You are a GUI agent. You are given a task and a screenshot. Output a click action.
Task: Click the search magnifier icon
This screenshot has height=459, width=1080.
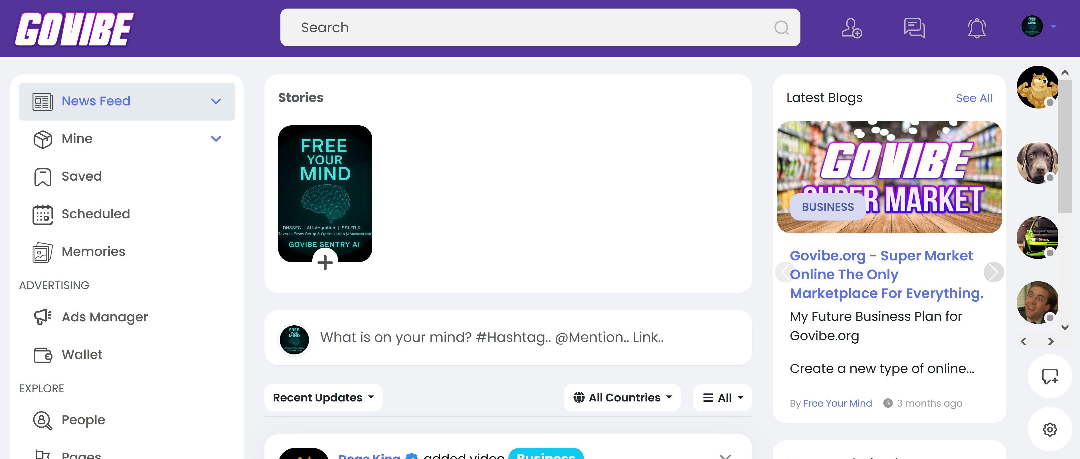[781, 28]
